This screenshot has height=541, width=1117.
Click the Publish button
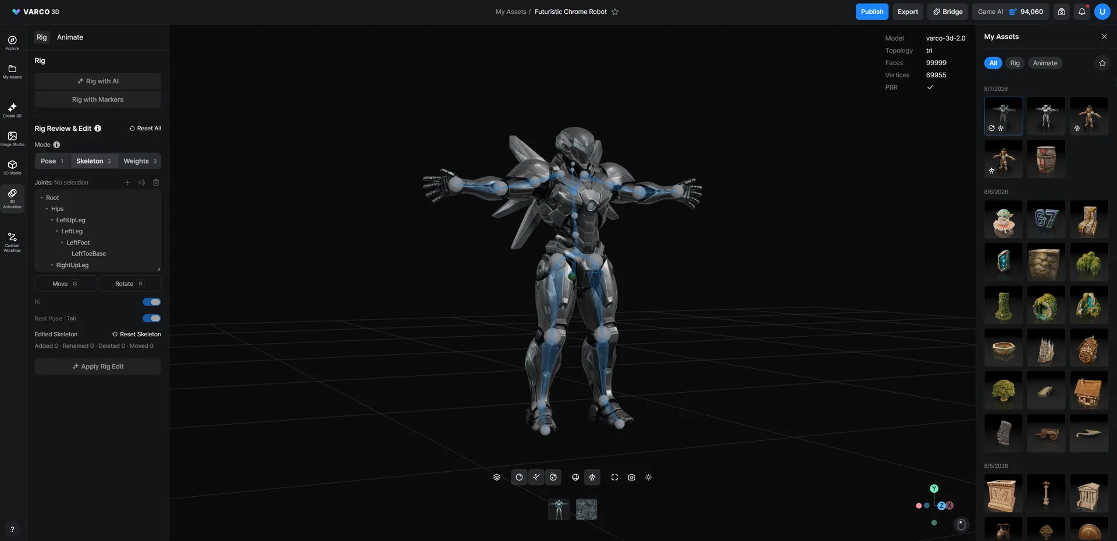click(x=871, y=12)
